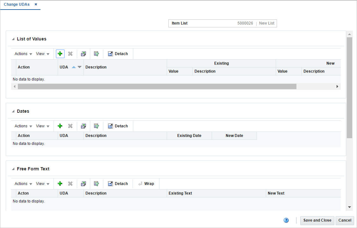Screen dimensions: 357x228
Task: Sort UDA column descending in List of Values
Action: tap(79, 67)
